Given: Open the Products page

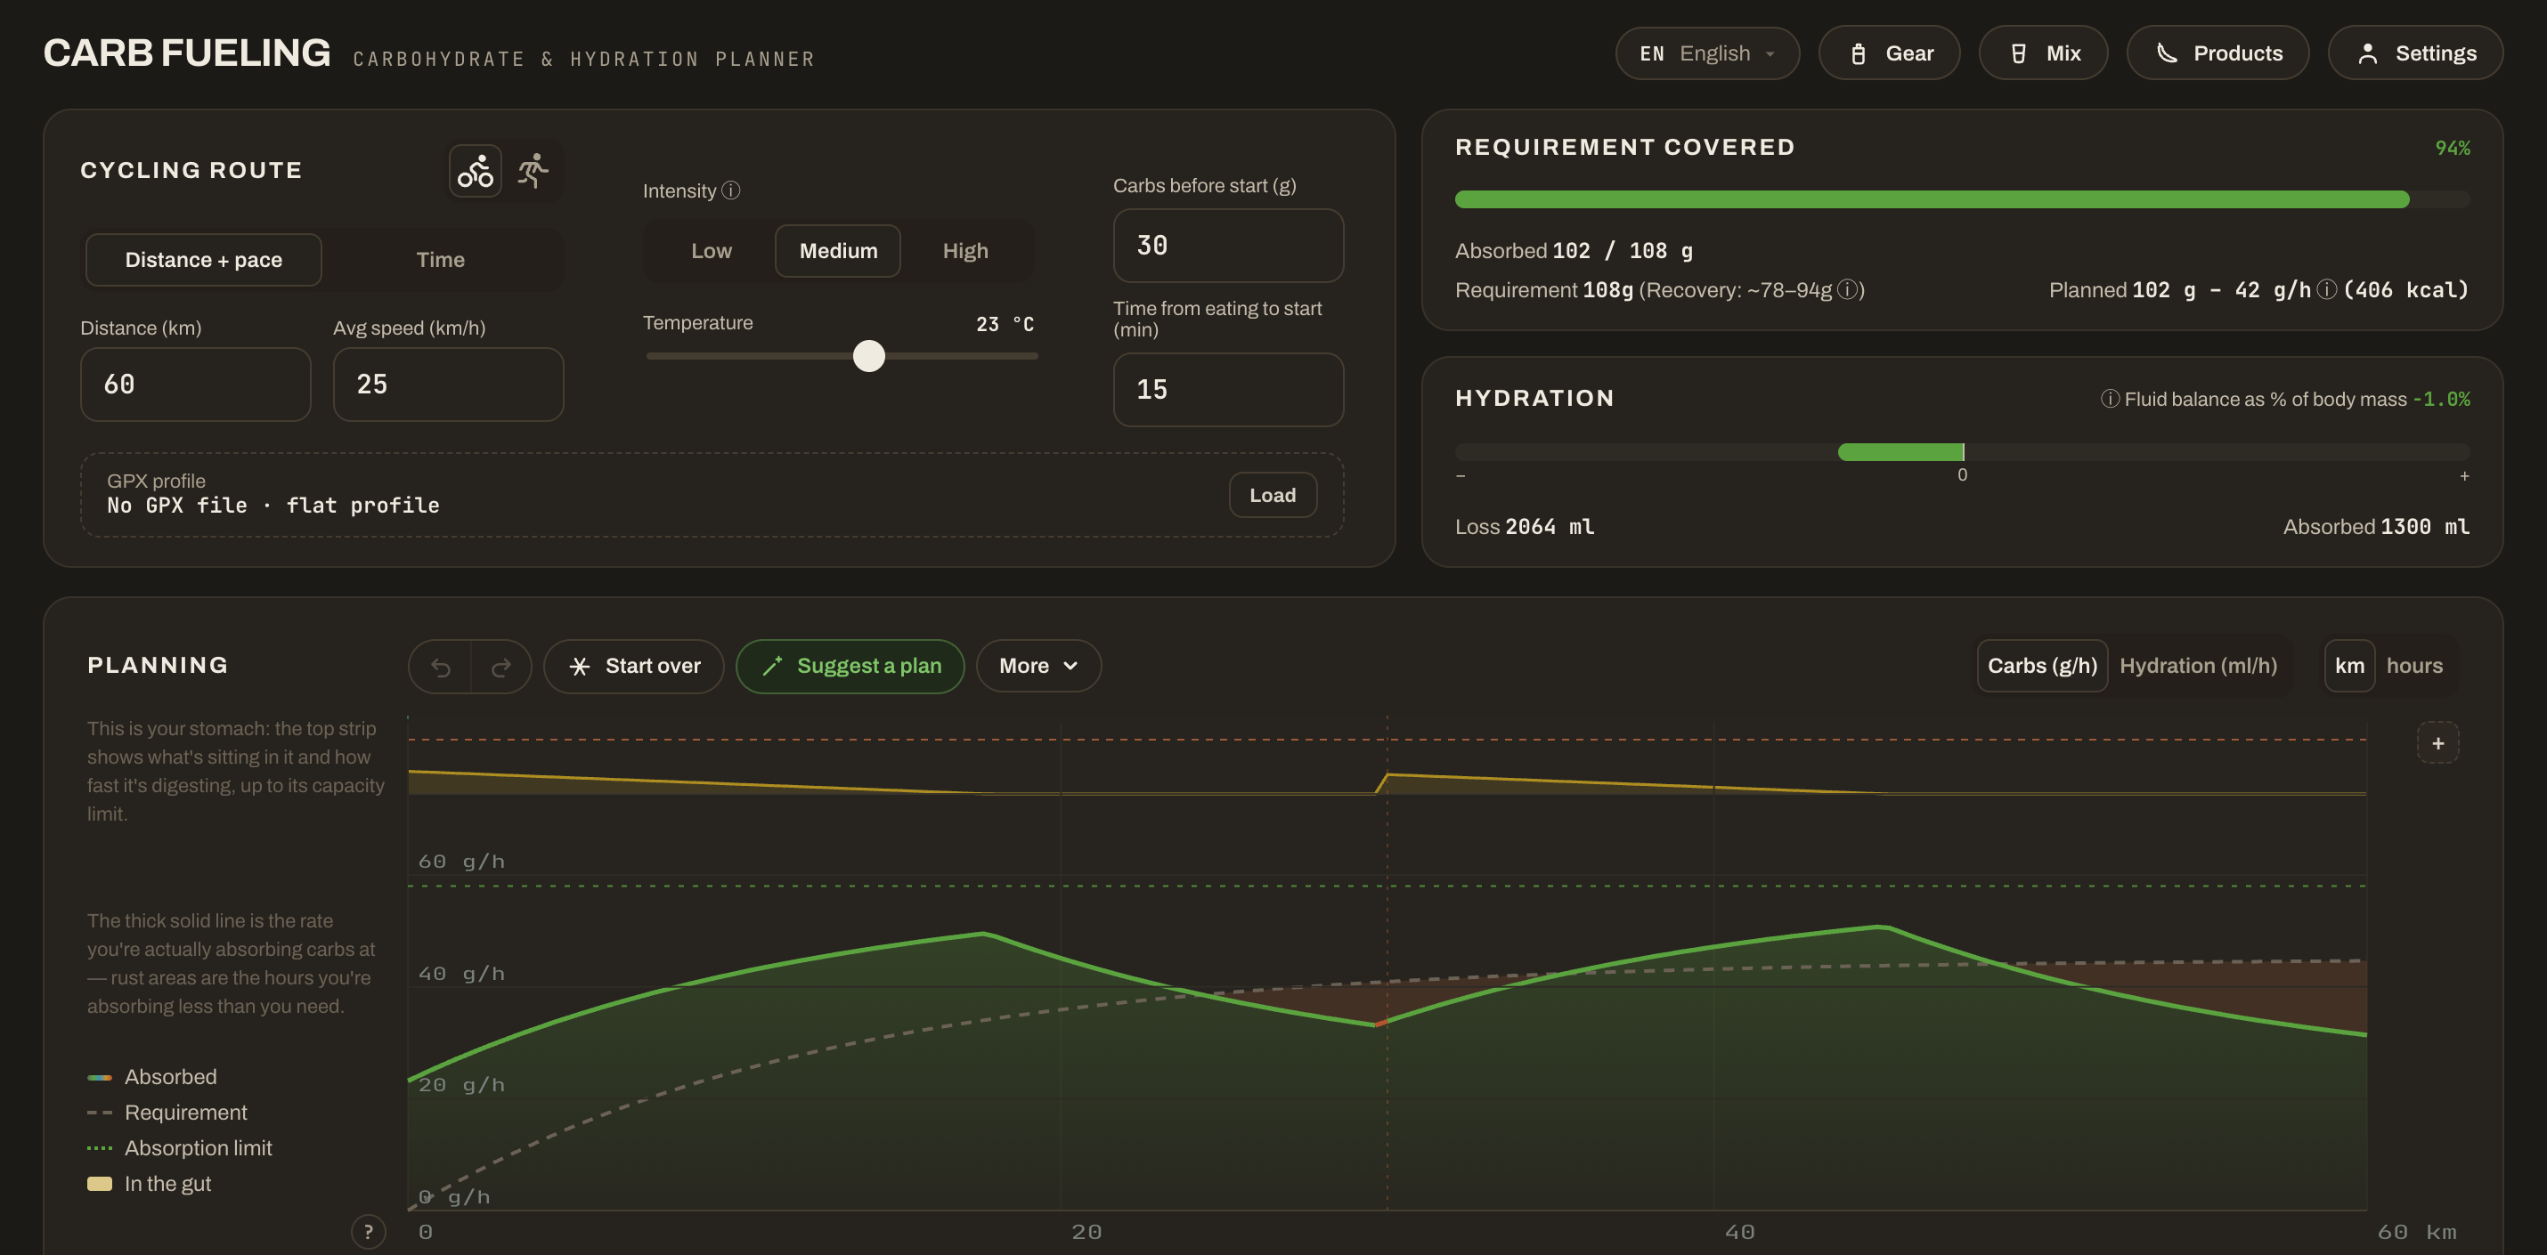Looking at the screenshot, I should click(x=2217, y=53).
